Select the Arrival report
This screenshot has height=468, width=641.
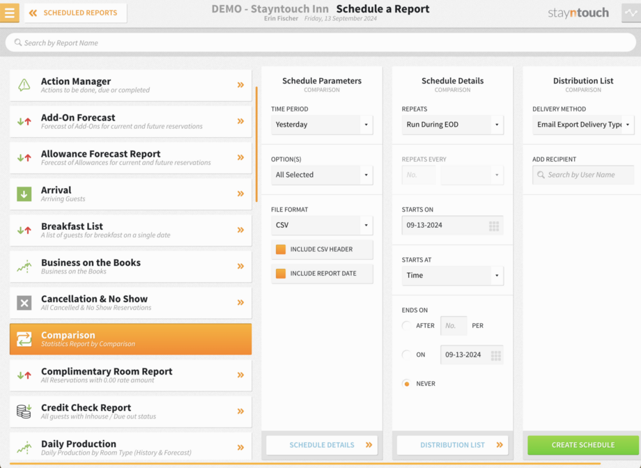(x=130, y=194)
